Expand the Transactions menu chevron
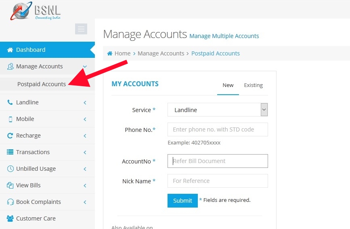 pos(85,152)
